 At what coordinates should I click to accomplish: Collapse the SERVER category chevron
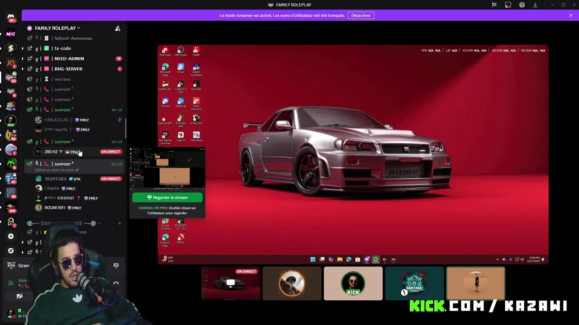pos(99,223)
